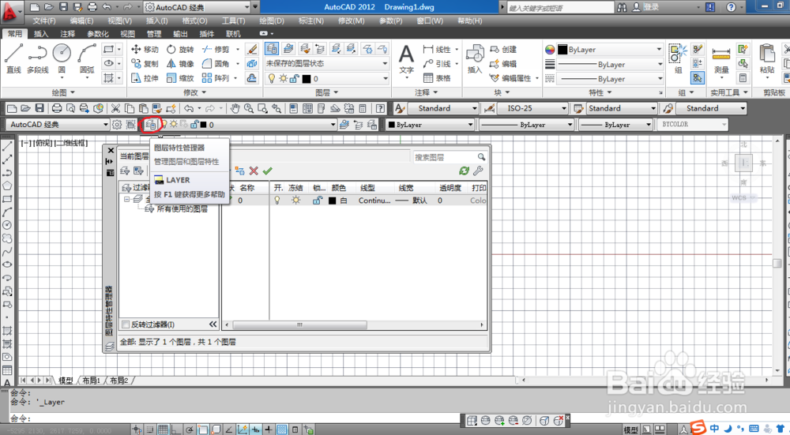
Task: Switch to the Annotate (注释) ribbon tab
Action: (67, 34)
